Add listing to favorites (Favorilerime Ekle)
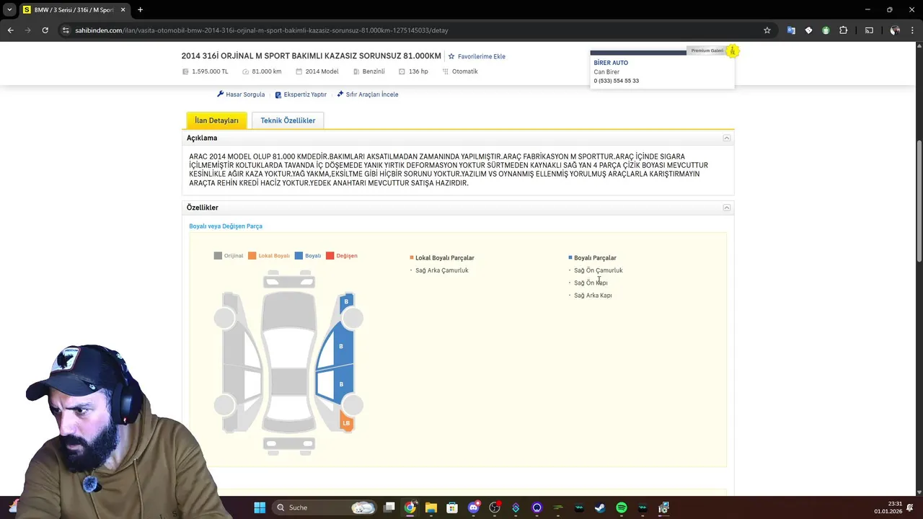The height and width of the screenshot is (519, 923). pyautogui.click(x=477, y=56)
